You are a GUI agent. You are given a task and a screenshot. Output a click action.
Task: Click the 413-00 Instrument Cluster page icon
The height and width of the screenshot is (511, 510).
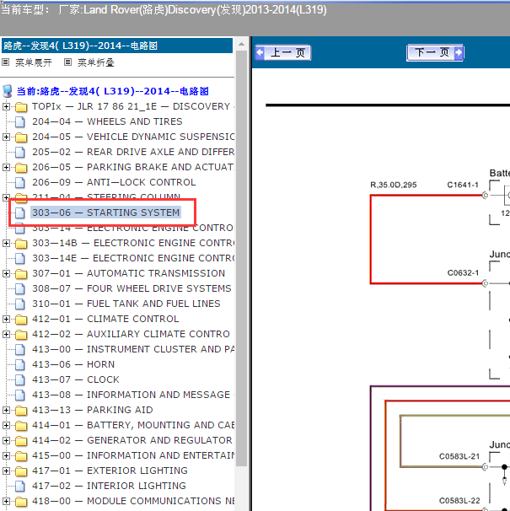pyautogui.click(x=20, y=349)
